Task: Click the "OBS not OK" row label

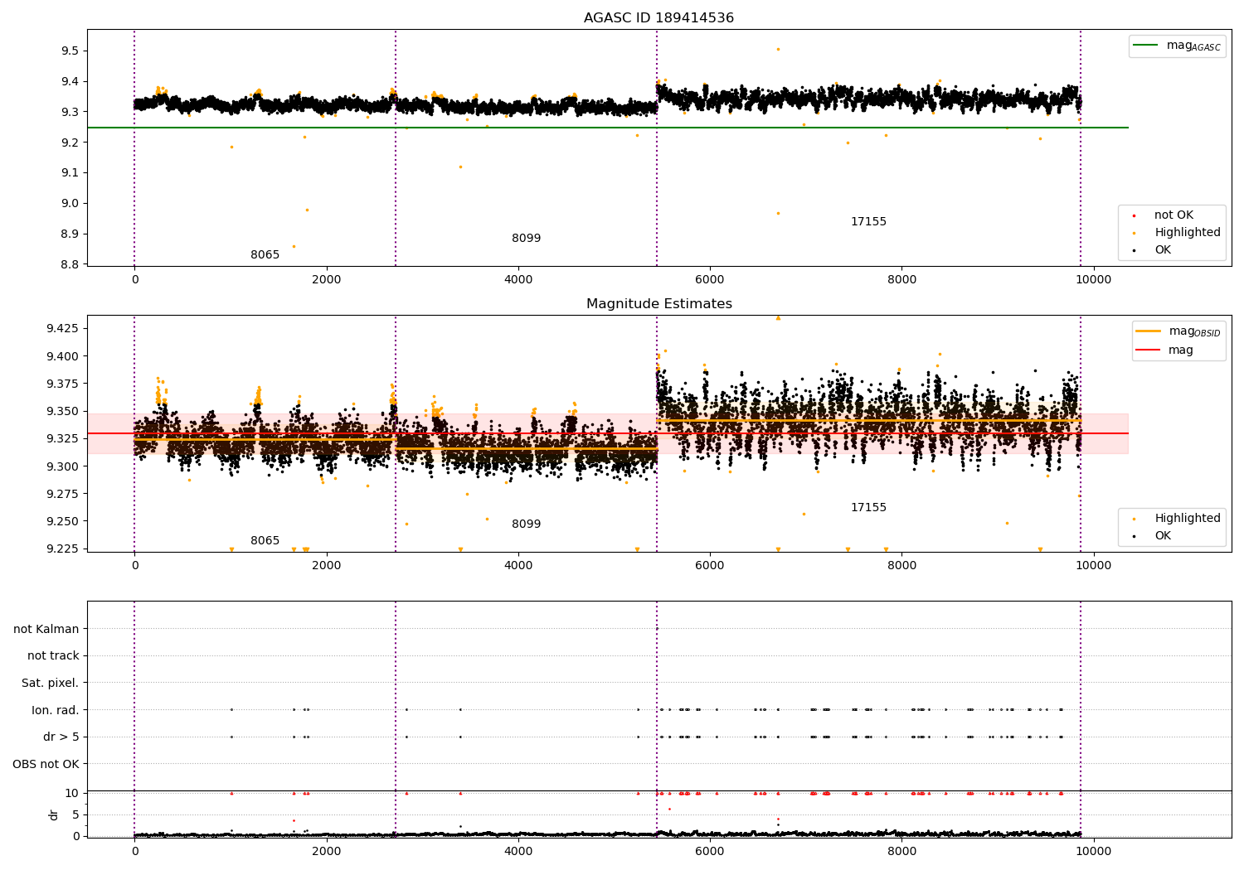Action: [46, 765]
